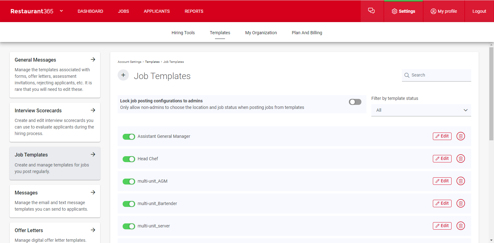
Task: Open the Interview Scorecards card title
Action: 38,110
